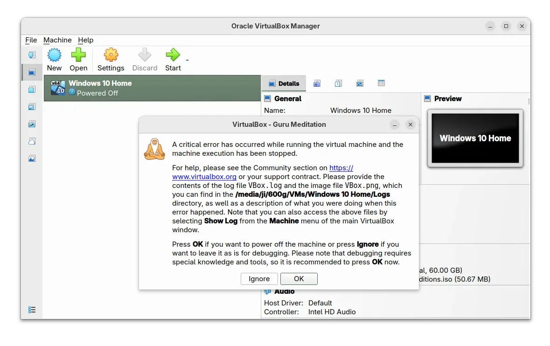This screenshot has width=550, height=346.
Task: Click the Ignore button in Guru Meditation dialog
Action: coord(259,279)
